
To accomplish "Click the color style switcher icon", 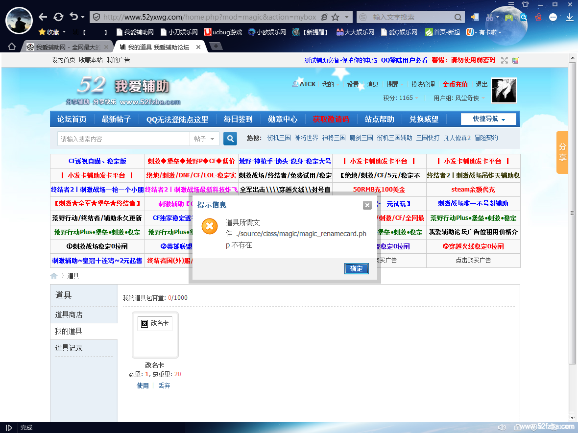I will 516,60.
